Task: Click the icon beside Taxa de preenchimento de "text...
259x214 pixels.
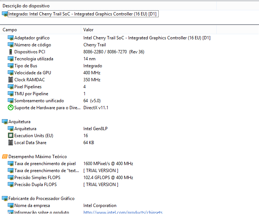Action: coord(11,171)
